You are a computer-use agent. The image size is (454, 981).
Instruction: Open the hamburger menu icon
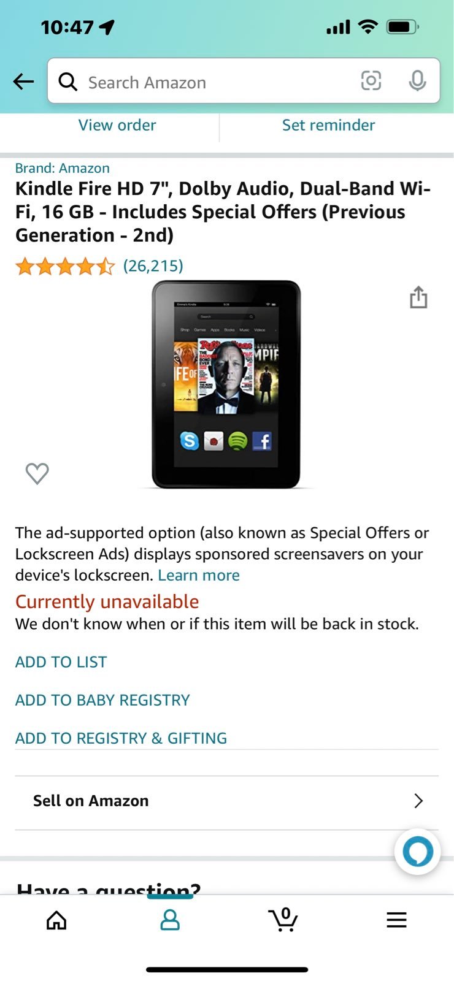tap(396, 920)
